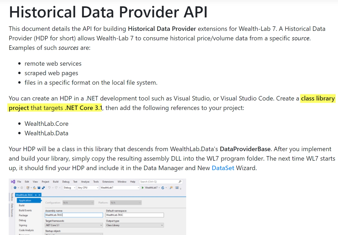This screenshot has width=338, height=235.
Task: Open the View menu in Visual Studio
Action: click(x=35, y=182)
